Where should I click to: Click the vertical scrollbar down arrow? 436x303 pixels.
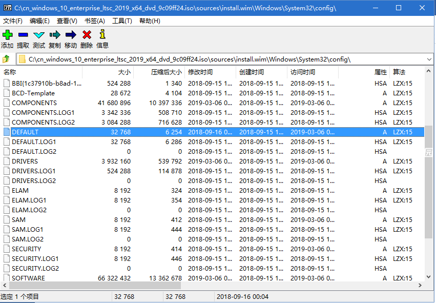428,276
